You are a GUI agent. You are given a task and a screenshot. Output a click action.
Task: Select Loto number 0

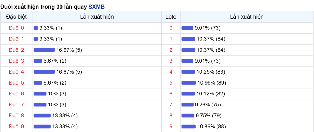pos(171,28)
